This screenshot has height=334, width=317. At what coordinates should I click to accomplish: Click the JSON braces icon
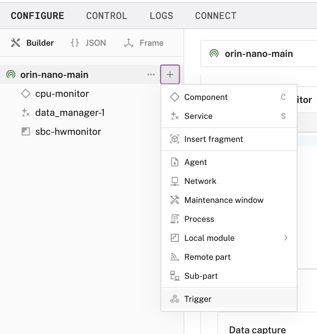pyautogui.click(x=74, y=43)
